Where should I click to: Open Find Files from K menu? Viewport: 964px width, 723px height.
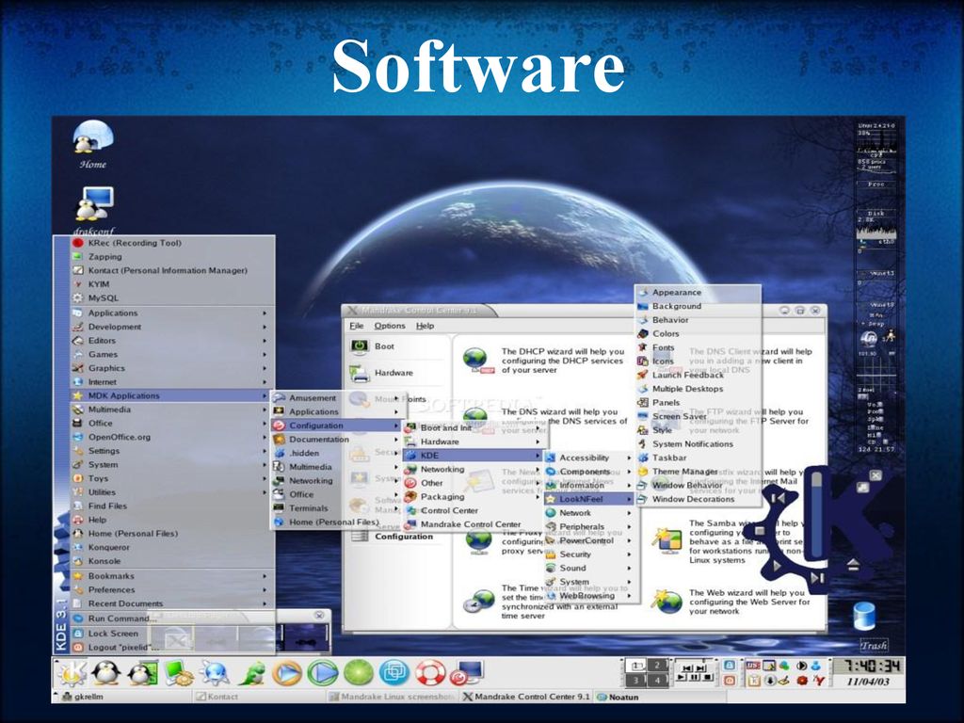click(x=170, y=506)
